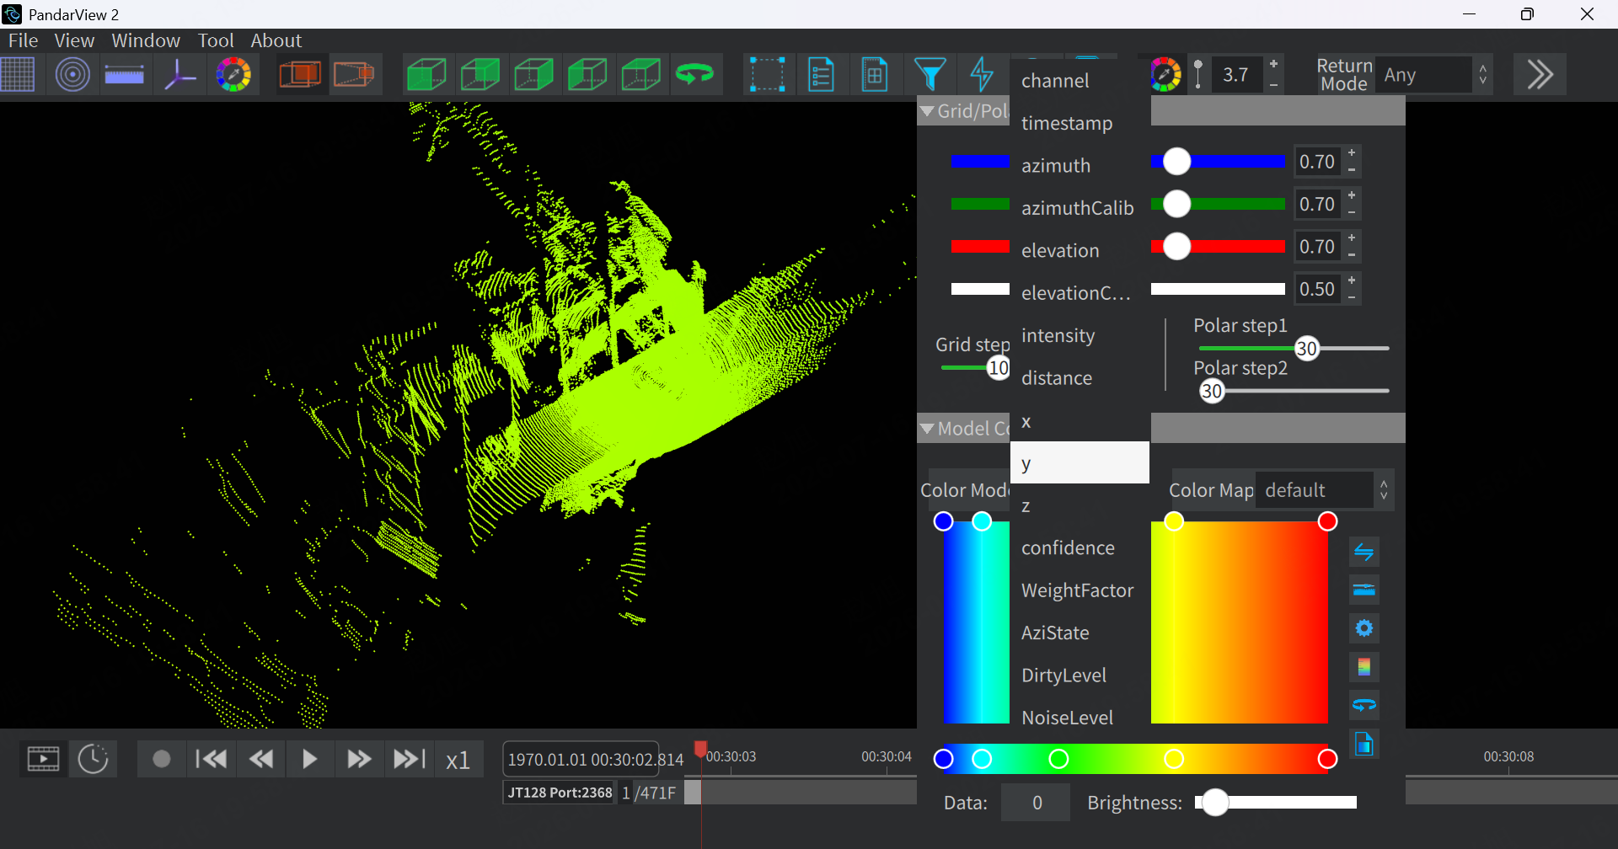Screen dimensions: 1618x849
Task: Select the cube view with shaded front face
Action: 426,75
